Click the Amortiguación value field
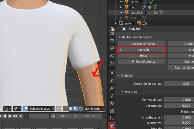The width and height of the screenshot is (194, 129). click(x=179, y=118)
